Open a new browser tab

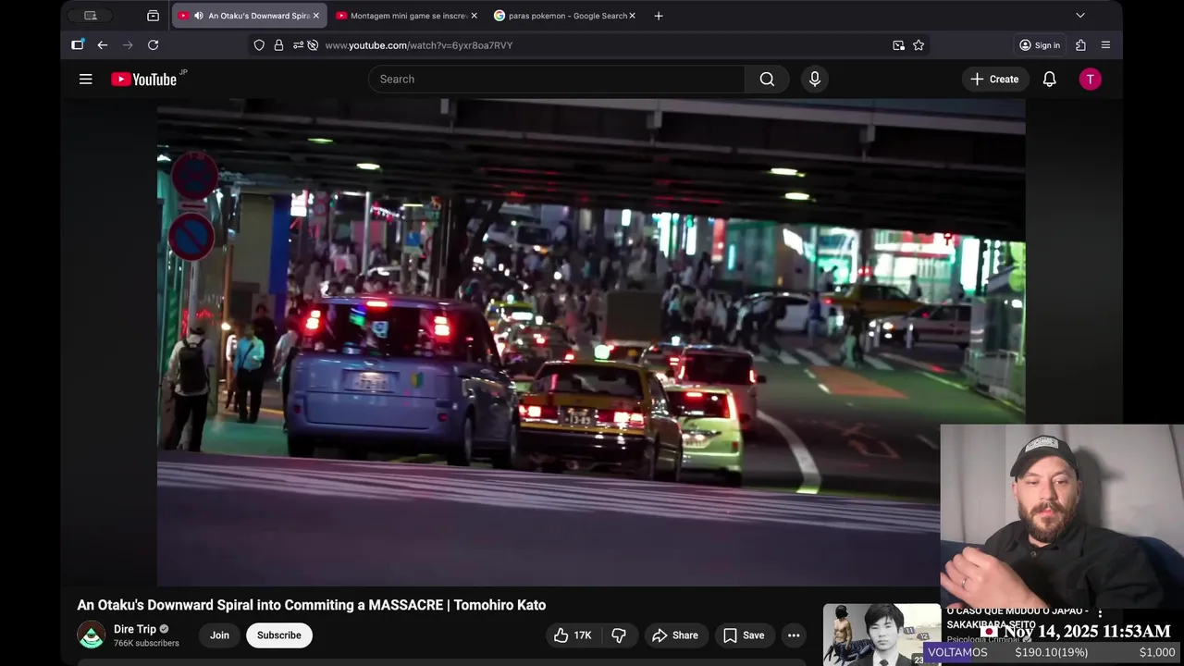point(659,16)
